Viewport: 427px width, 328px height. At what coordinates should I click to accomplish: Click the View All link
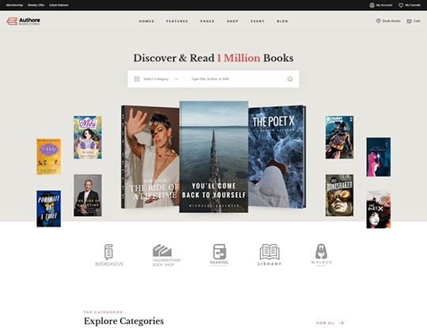pyautogui.click(x=330, y=323)
